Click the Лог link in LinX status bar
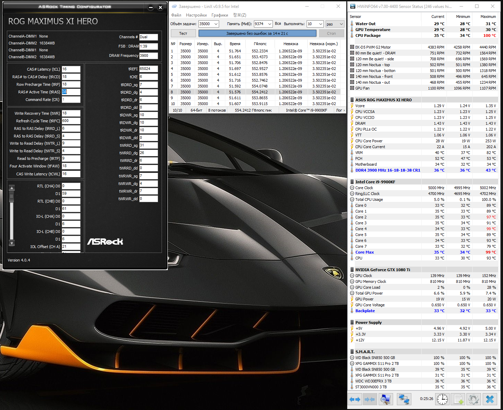This screenshot has height=410, width=503. [340, 110]
